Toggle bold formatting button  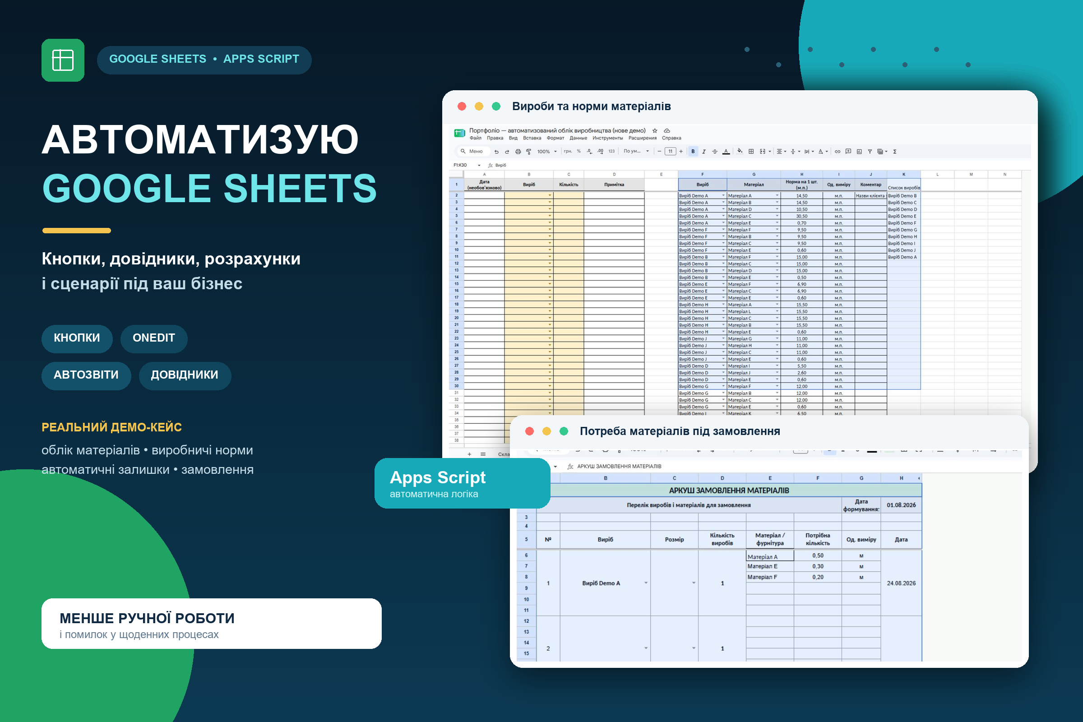point(693,151)
